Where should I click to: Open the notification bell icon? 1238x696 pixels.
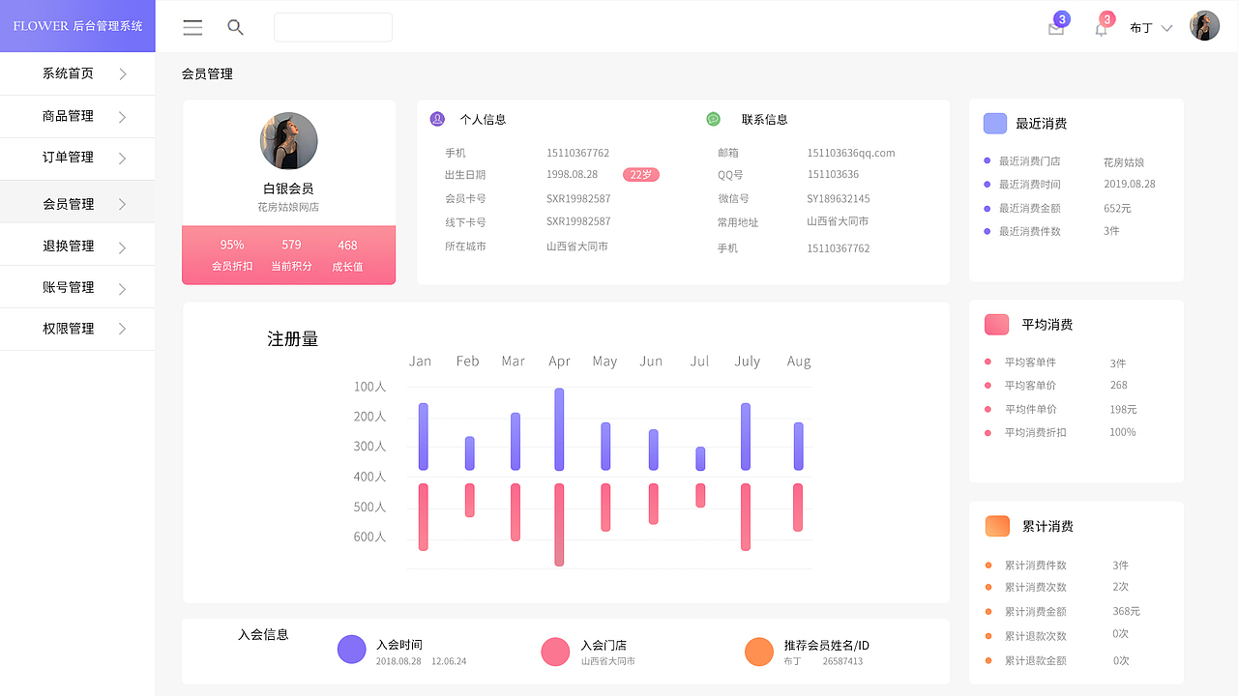click(1100, 28)
